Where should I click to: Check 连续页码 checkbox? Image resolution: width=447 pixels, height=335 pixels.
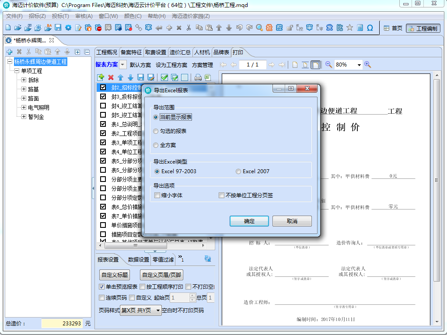[x=101, y=298]
